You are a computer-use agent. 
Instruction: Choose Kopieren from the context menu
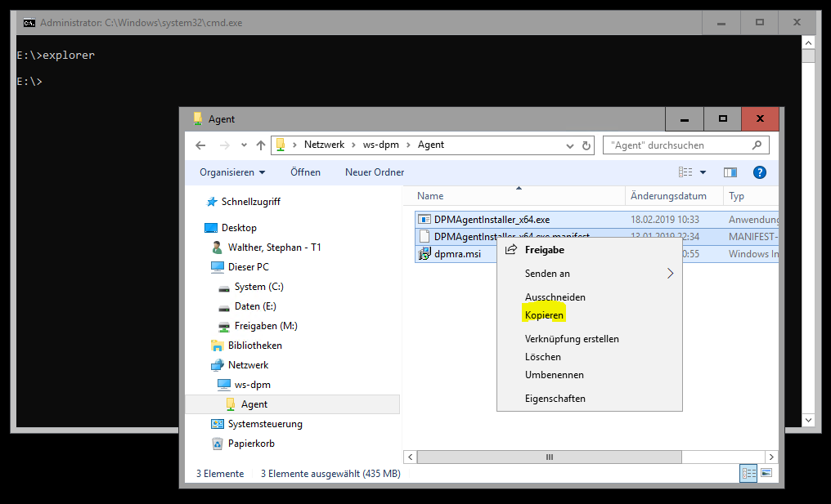pyautogui.click(x=590, y=315)
